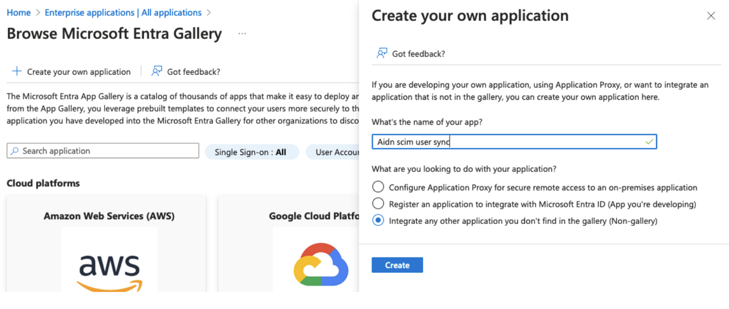Image resolution: width=729 pixels, height=309 pixels.
Task: Click the feedback icon in the gallery toolbar
Action: [x=157, y=71]
